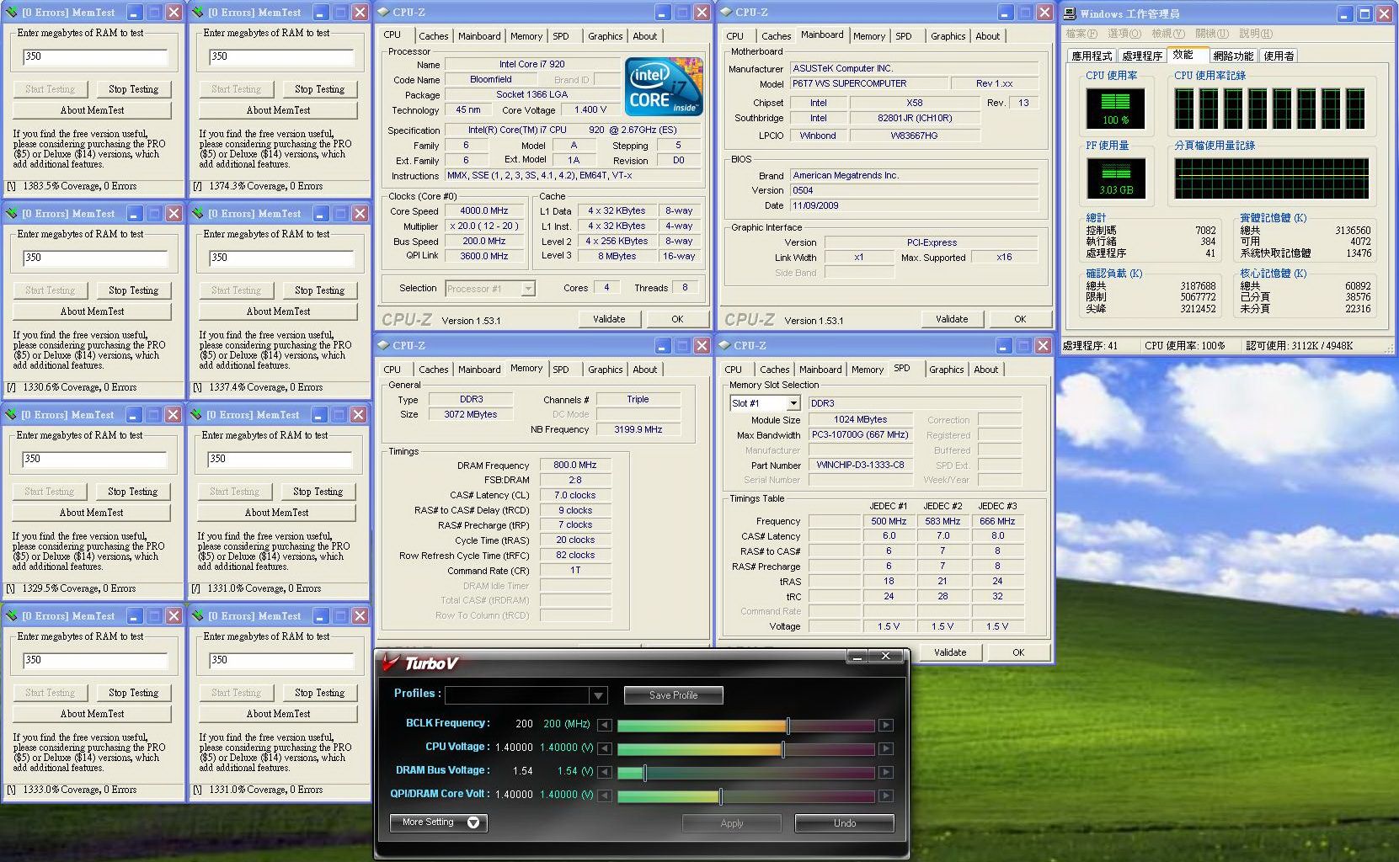Screen dimensions: 1399x862
Task: Click the Intel Core i7 920 name field
Action: click(x=531, y=65)
